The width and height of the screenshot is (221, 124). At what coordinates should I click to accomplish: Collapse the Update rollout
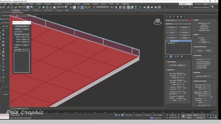click(x=196, y=34)
